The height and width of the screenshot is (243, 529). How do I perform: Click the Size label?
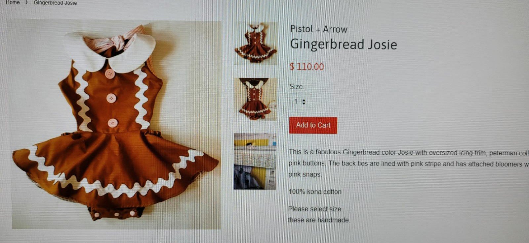[x=296, y=87]
